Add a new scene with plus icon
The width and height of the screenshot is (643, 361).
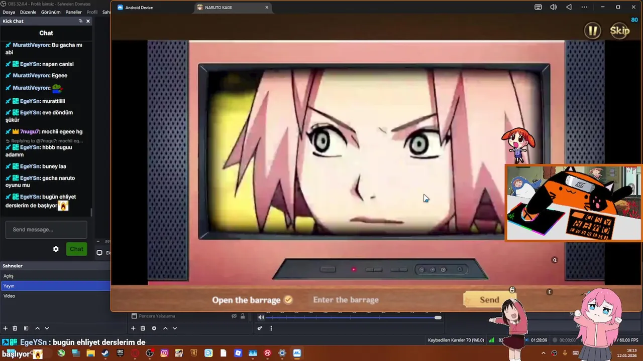coord(6,328)
